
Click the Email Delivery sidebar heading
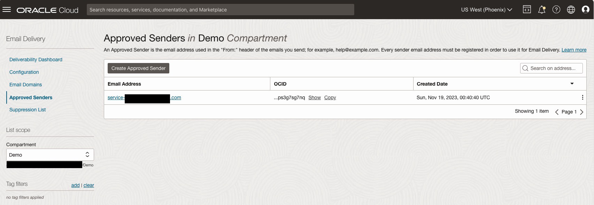26,39
